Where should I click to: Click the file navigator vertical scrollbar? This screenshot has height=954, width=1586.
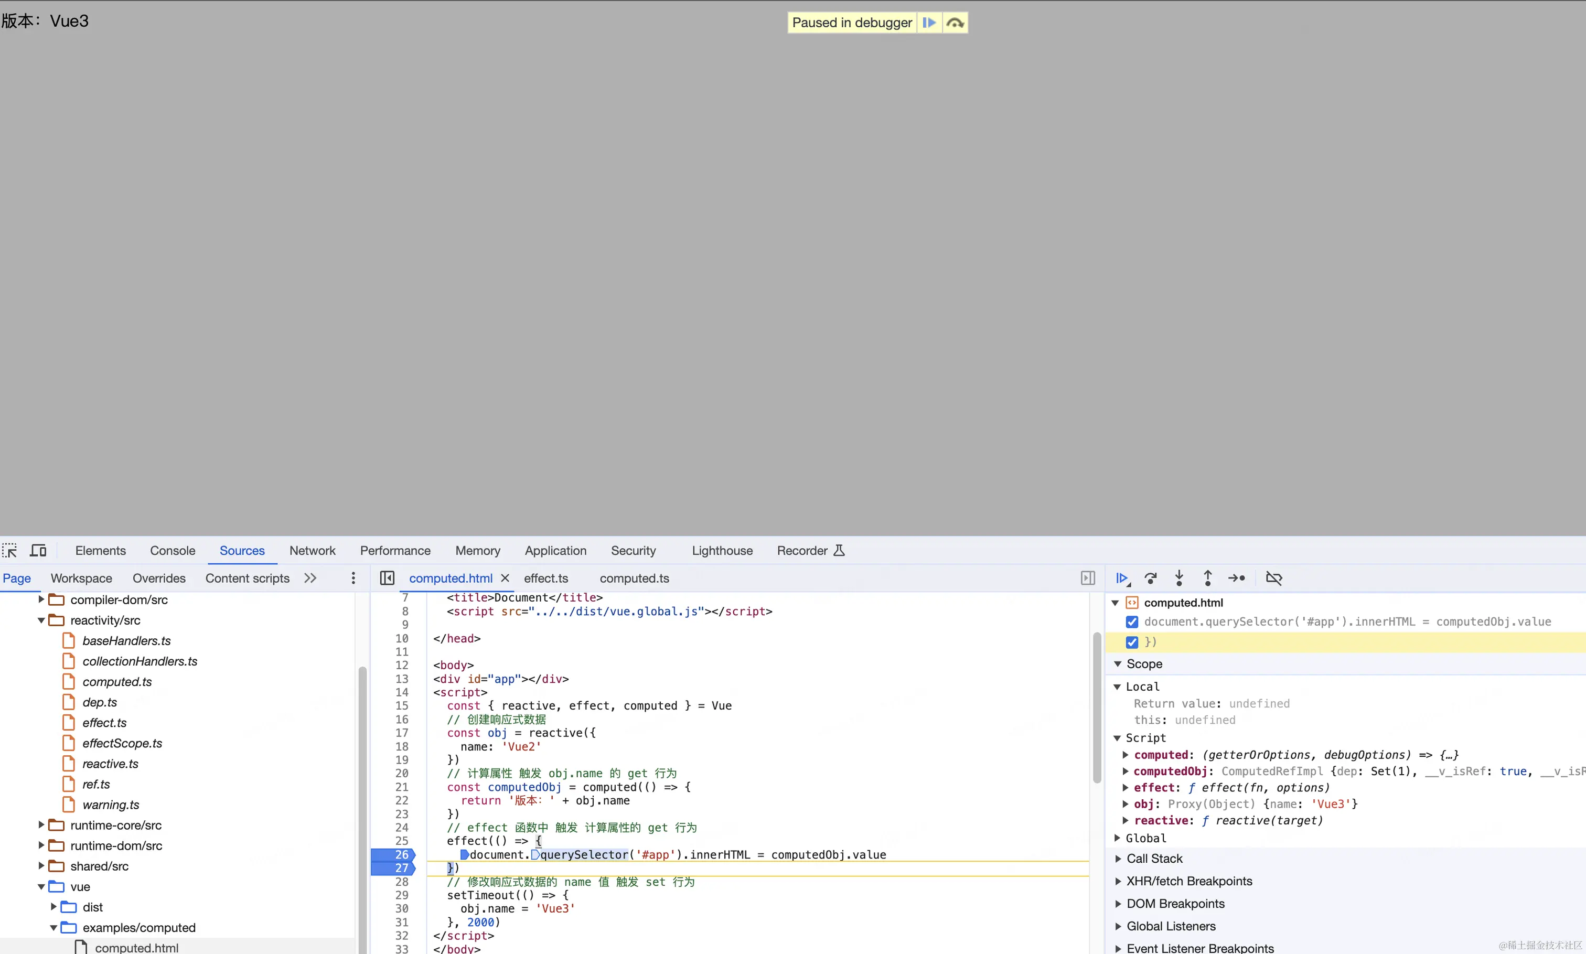click(362, 810)
